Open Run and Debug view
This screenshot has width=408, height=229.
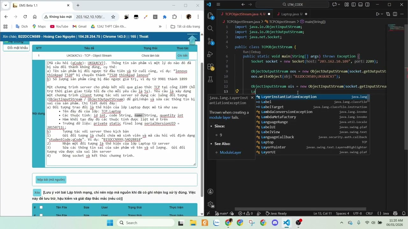pyautogui.click(x=210, y=54)
